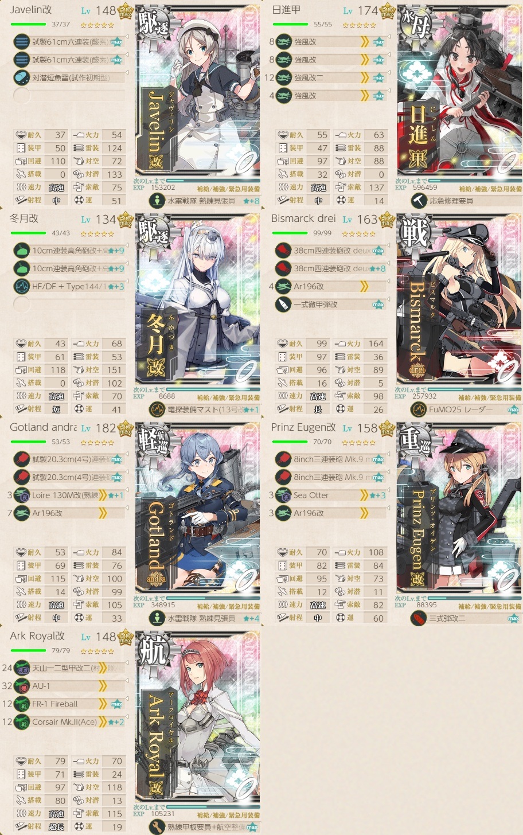Screen dimensions: 523x835
Task: Click Prinz Eugen改's green HP bar
Action: tap(290, 442)
